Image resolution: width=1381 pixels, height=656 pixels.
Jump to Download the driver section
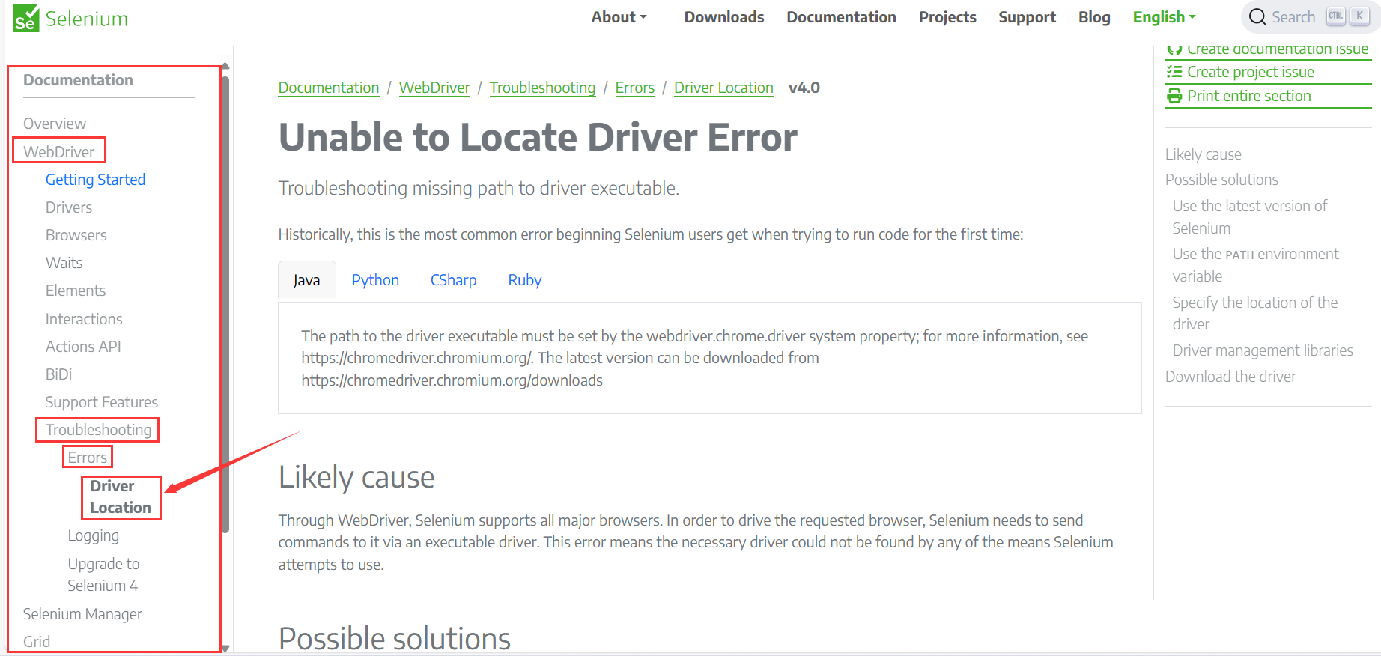click(1230, 377)
